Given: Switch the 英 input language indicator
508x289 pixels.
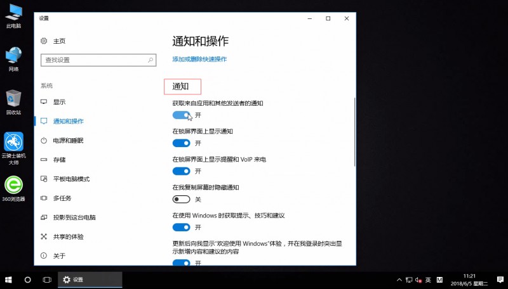Looking at the screenshot, I should point(428,280).
